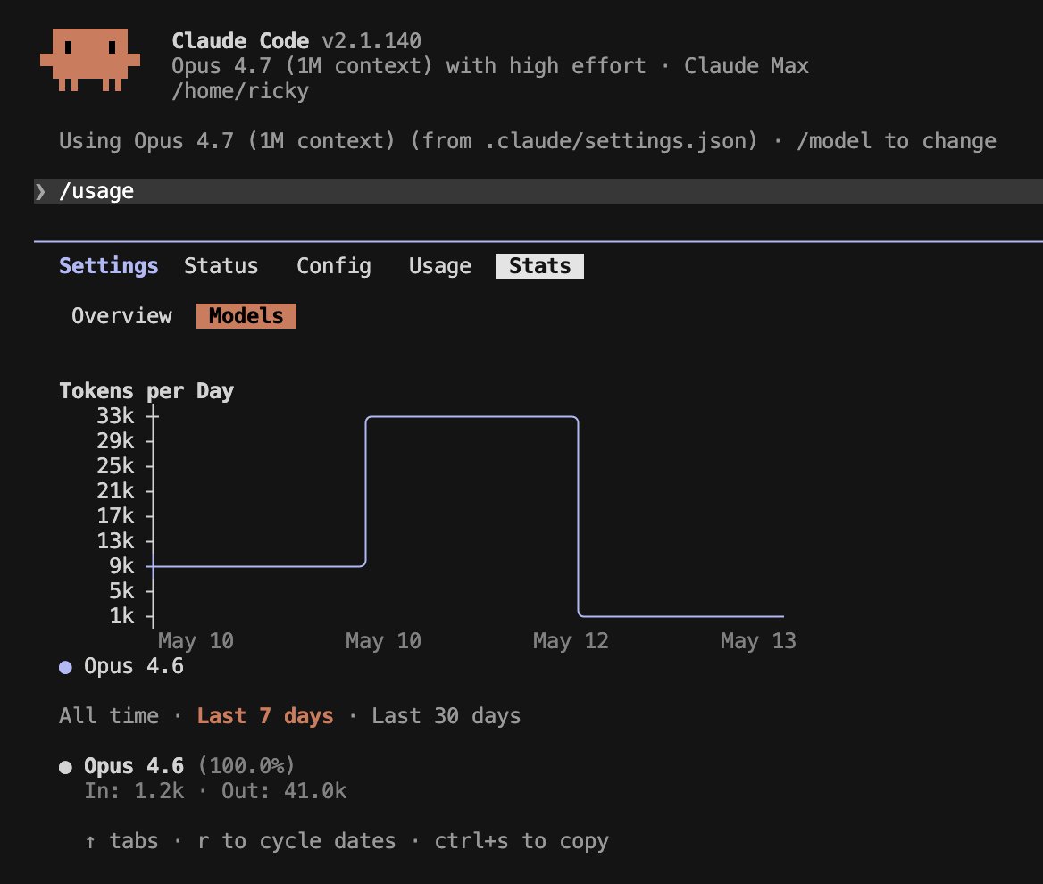Screen dimensions: 1043x884
Task: Click the /home/ricky path text
Action: (240, 91)
